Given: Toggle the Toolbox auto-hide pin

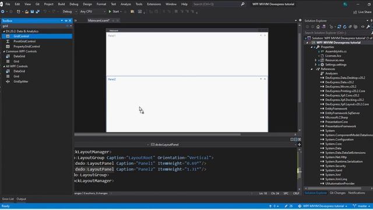Looking at the screenshot, I should coord(66,21).
